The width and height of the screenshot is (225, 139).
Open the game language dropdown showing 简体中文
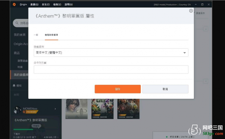pos(111,53)
